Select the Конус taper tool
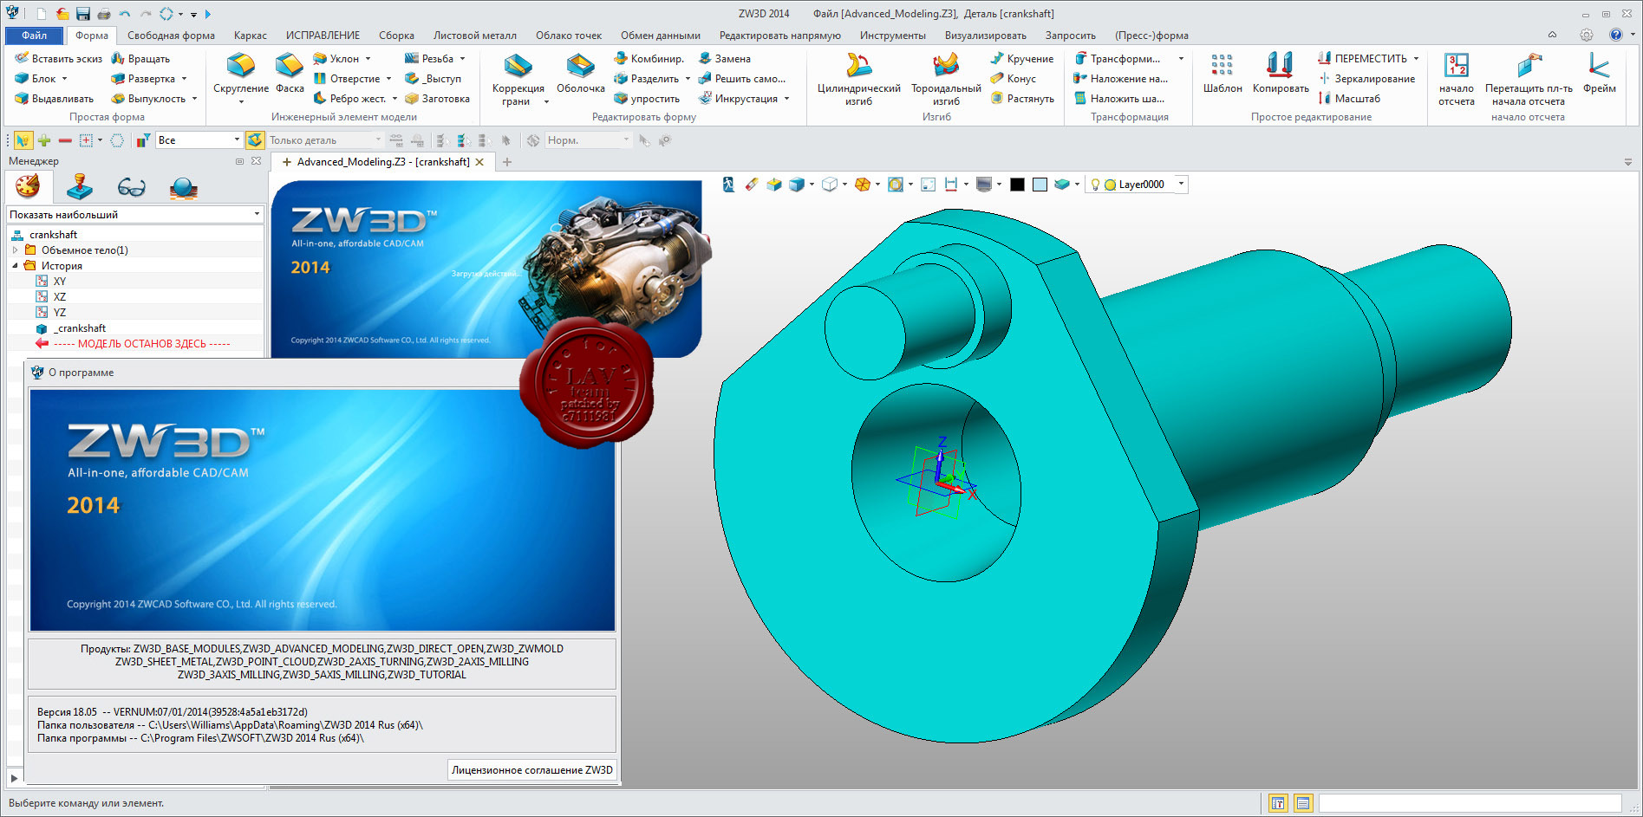Screen dimensions: 1643x817 click(1013, 79)
